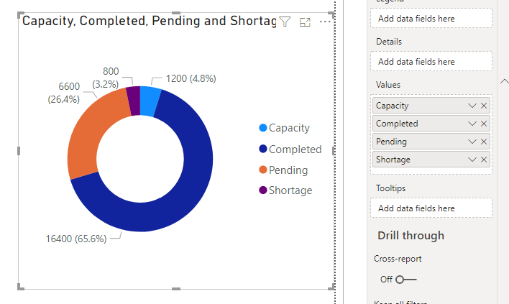Screen dimensions: 509x304
Task: Select the Shortage legend marker
Action: 263,190
